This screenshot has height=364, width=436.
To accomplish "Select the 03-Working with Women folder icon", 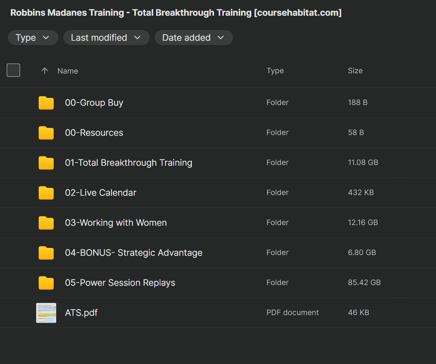I will pos(46,223).
